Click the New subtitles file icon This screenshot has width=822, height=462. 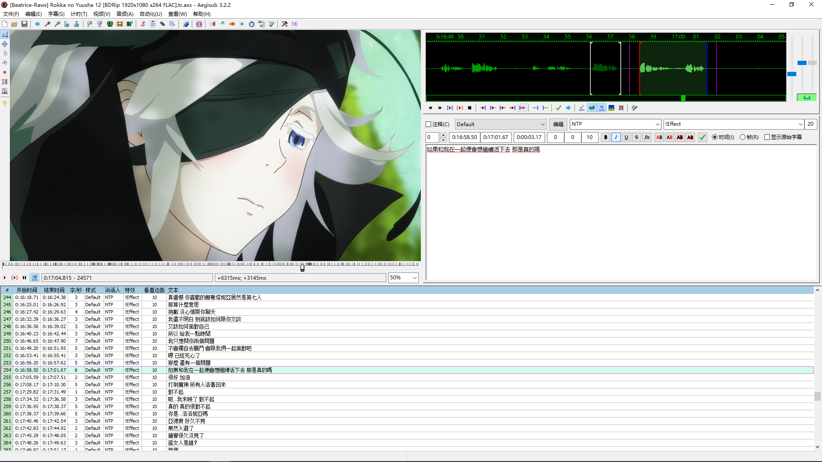coord(5,24)
